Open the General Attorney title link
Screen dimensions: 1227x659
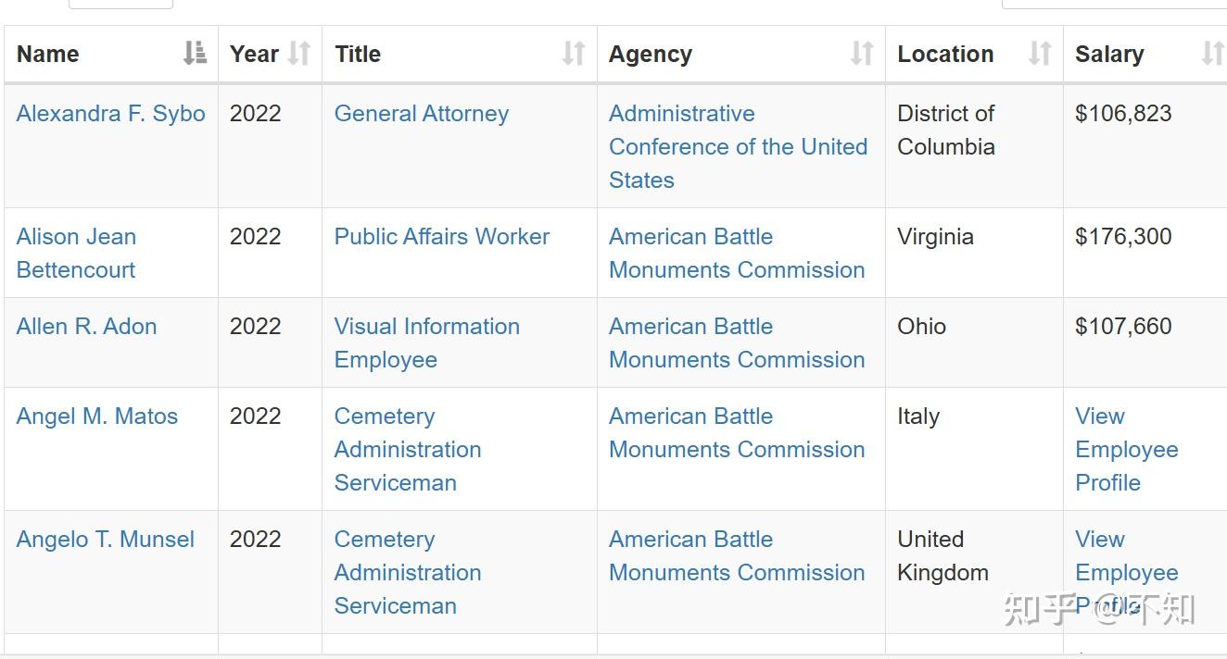pos(422,114)
